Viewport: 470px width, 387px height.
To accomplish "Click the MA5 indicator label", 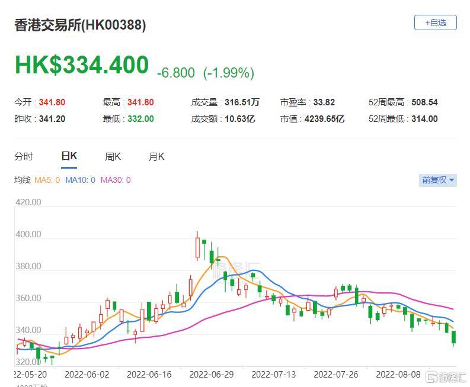I will click(x=47, y=180).
